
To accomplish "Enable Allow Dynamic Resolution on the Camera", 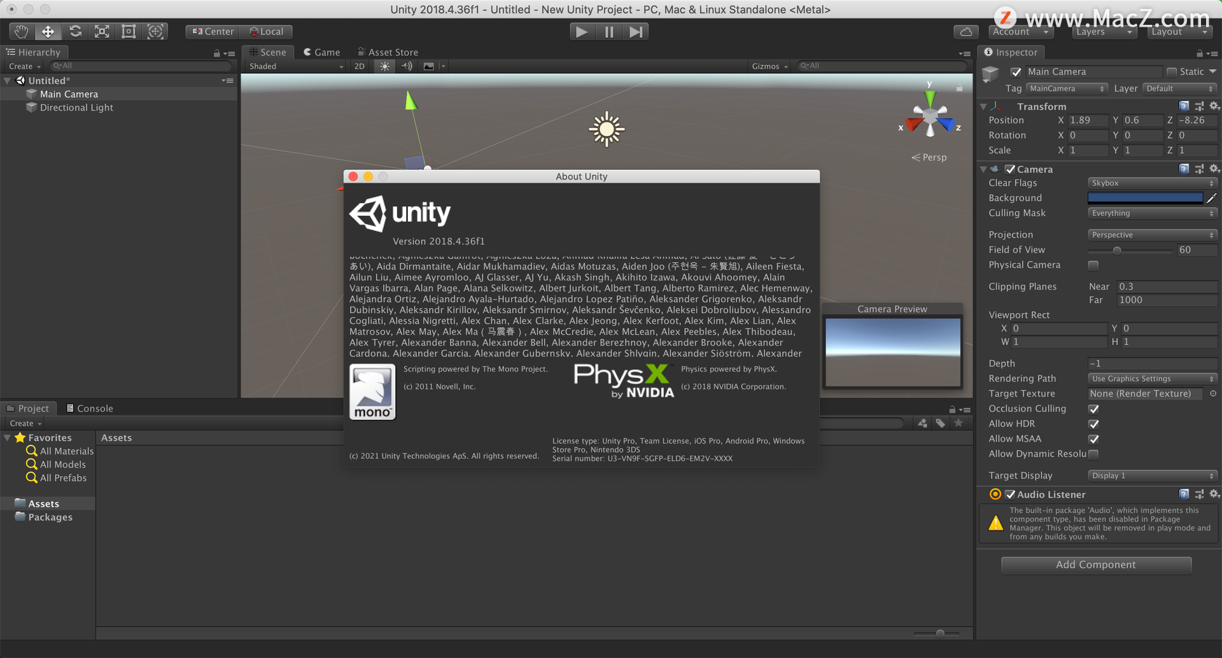I will pos(1093,454).
